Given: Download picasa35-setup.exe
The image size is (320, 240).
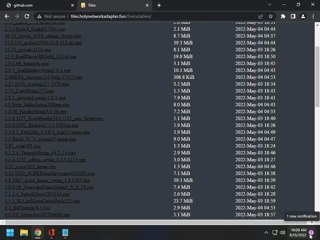Looking at the screenshot, I should pyautogui.click(x=40, y=139).
